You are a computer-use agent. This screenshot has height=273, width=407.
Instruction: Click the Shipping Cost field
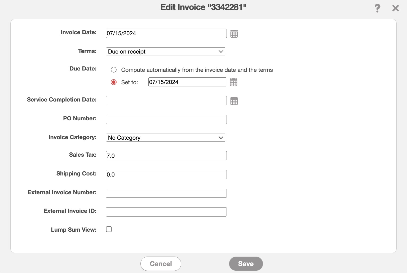pyautogui.click(x=166, y=175)
